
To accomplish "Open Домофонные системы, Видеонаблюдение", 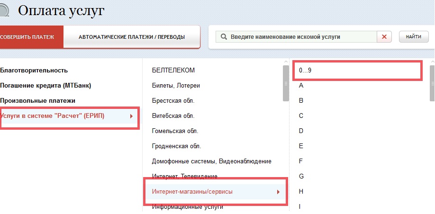I will click(x=211, y=161).
